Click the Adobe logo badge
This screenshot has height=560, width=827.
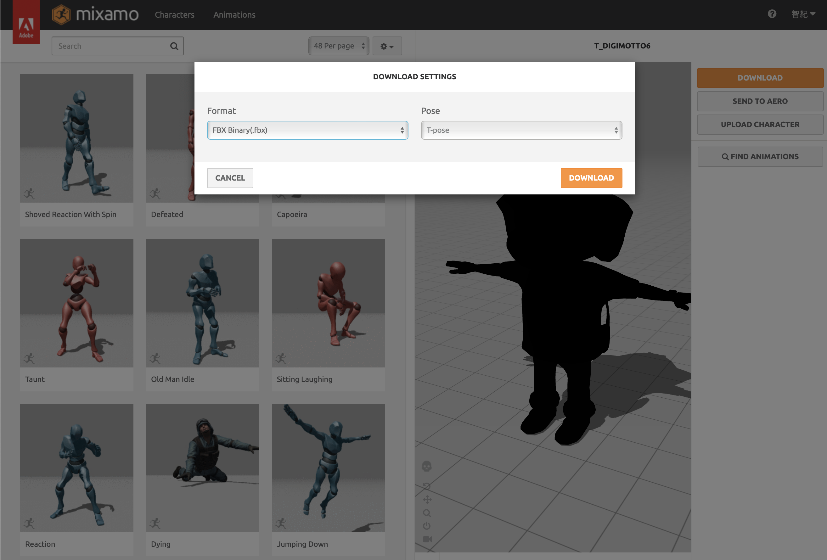pyautogui.click(x=26, y=22)
